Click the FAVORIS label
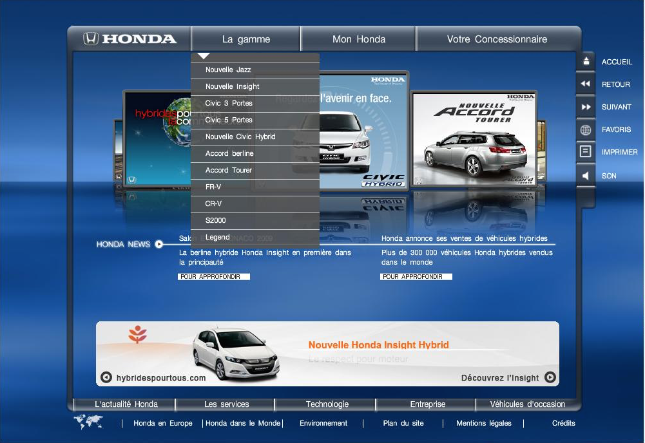 [x=616, y=129]
